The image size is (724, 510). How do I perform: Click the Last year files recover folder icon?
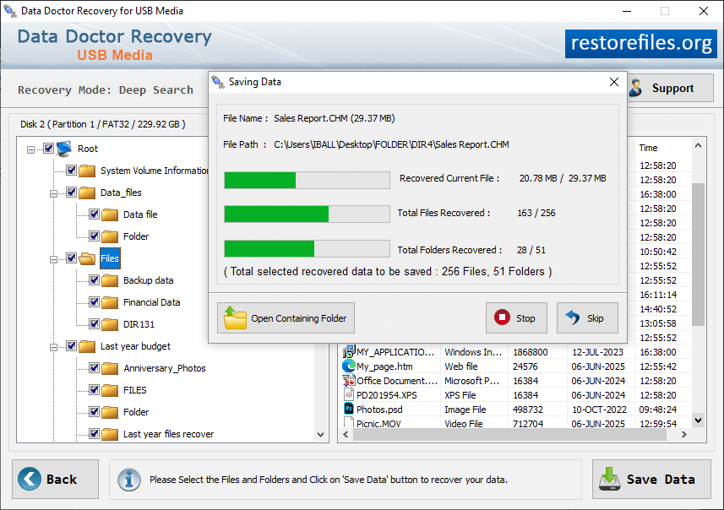coord(110,434)
